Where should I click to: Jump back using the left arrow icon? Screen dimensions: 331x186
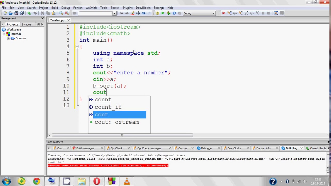(121, 13)
